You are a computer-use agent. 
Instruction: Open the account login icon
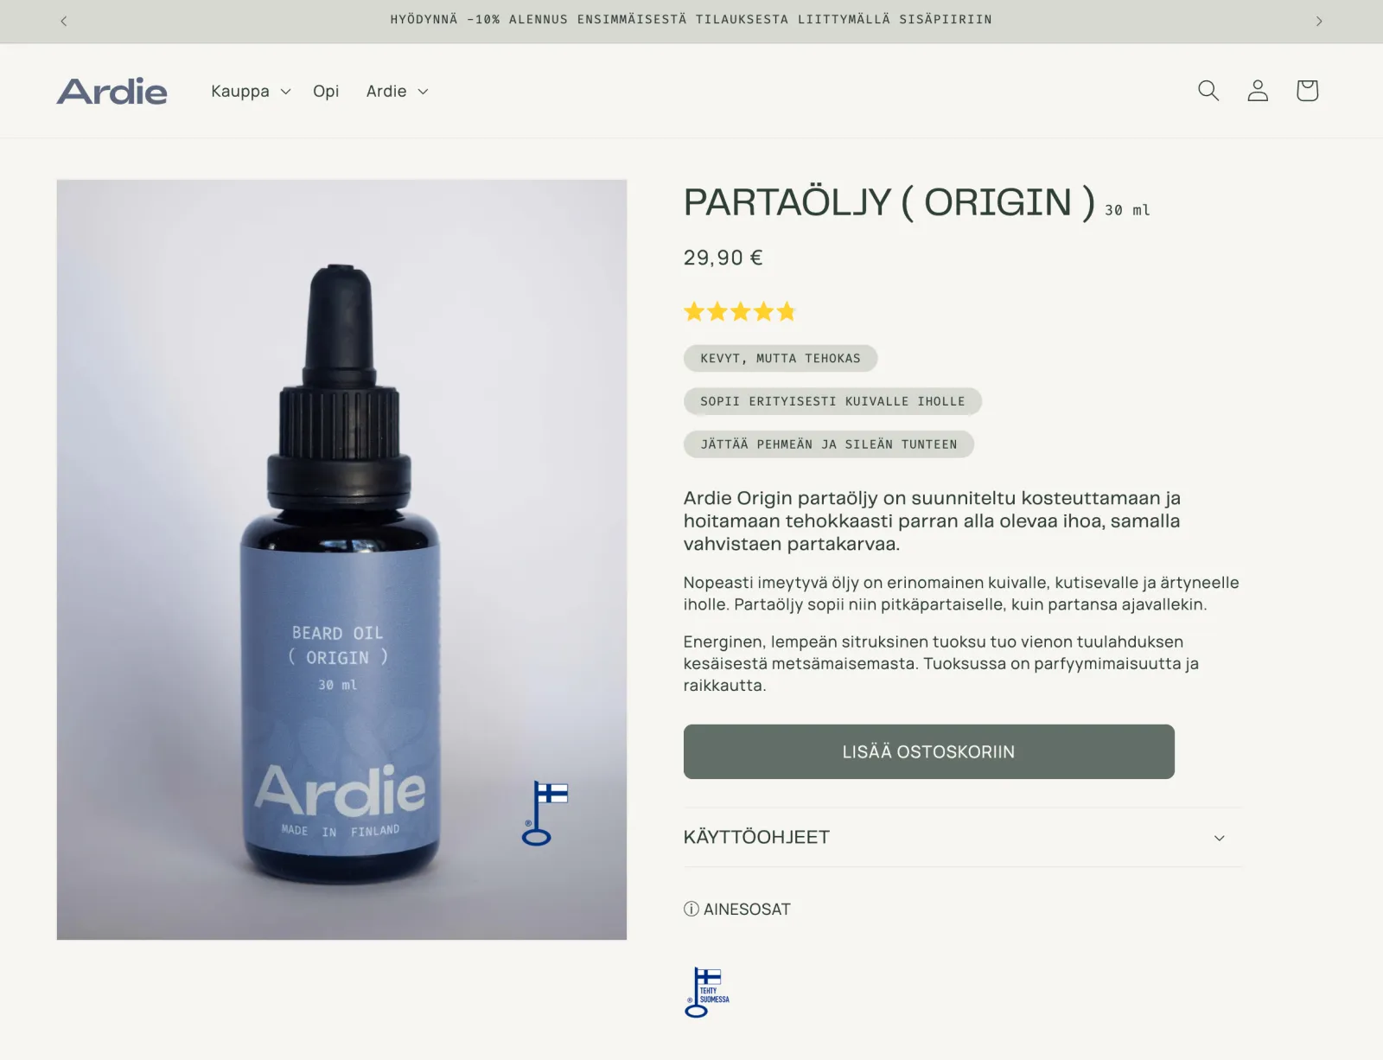pos(1258,91)
